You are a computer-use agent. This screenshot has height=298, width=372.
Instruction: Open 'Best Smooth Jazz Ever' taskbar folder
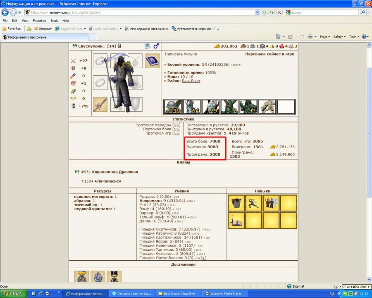(x=179, y=294)
